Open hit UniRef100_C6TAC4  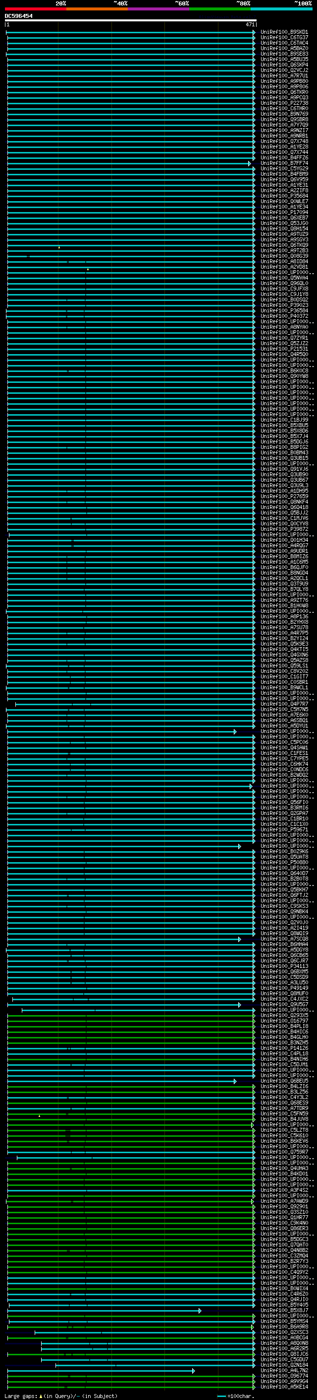(284, 43)
